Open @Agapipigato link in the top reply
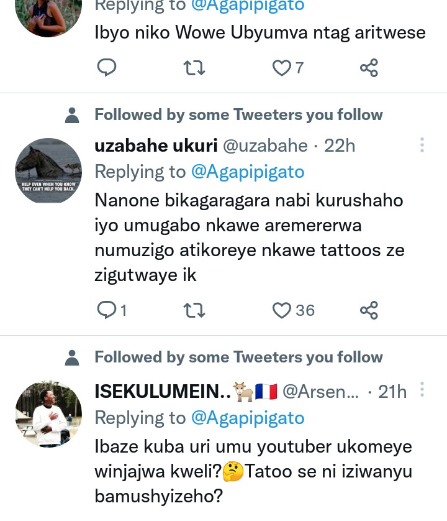 [x=248, y=6]
